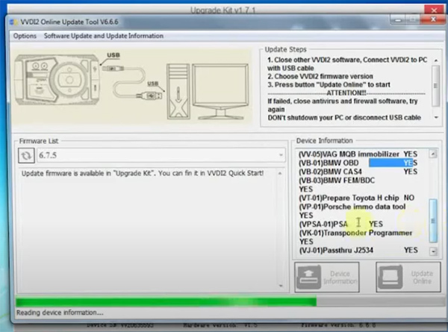Click step 3 'Press button Update Online' text
This screenshot has width=448, height=332.
coord(329,85)
